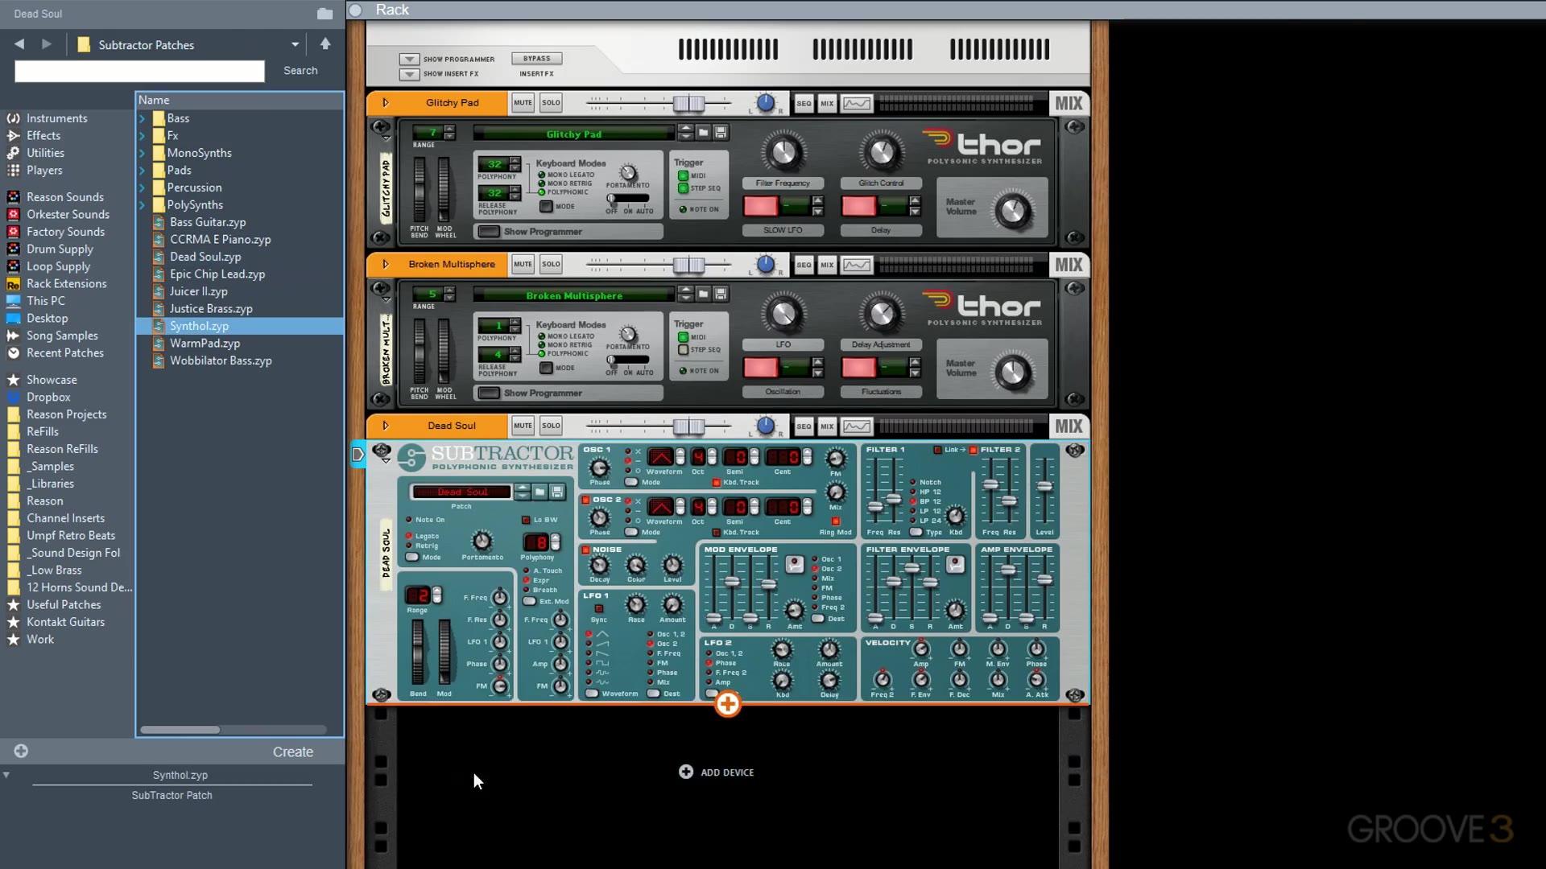Click the orange plus insert device marker
The image size is (1546, 869).
(728, 705)
